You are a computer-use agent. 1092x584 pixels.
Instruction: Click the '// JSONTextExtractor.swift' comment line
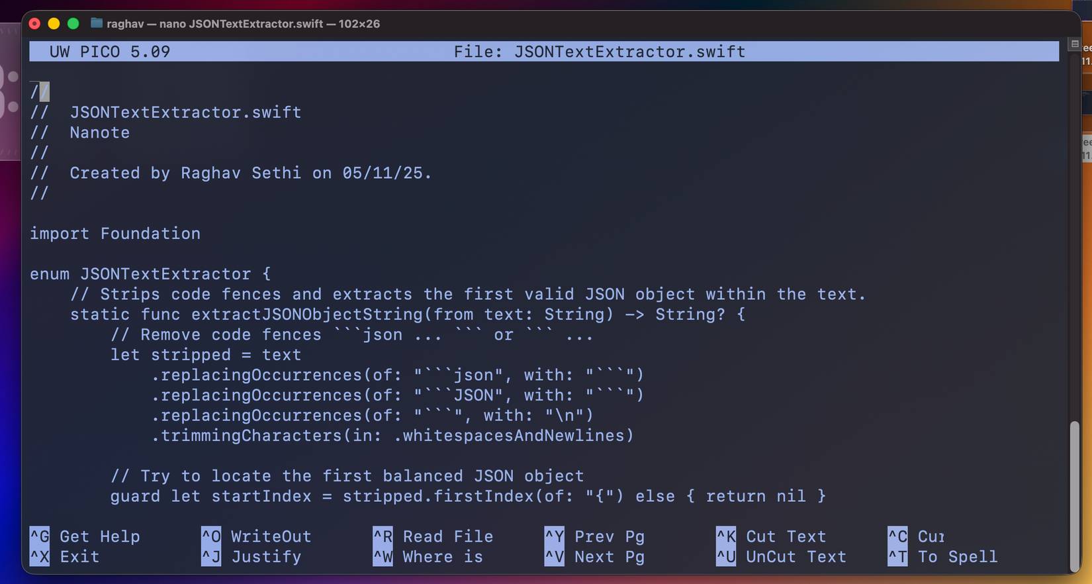[x=165, y=113]
